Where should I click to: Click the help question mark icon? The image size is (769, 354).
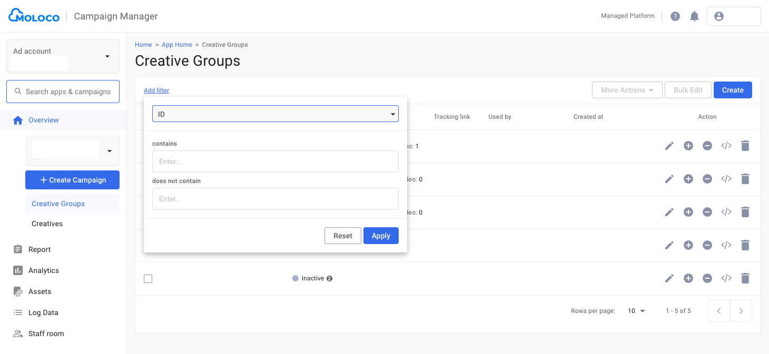pyautogui.click(x=675, y=16)
